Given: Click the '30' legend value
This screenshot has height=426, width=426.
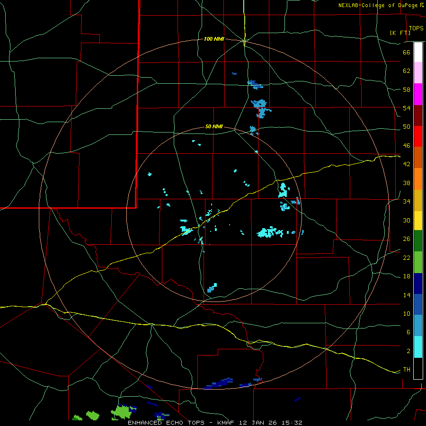Looking at the screenshot, I should coord(407,220).
